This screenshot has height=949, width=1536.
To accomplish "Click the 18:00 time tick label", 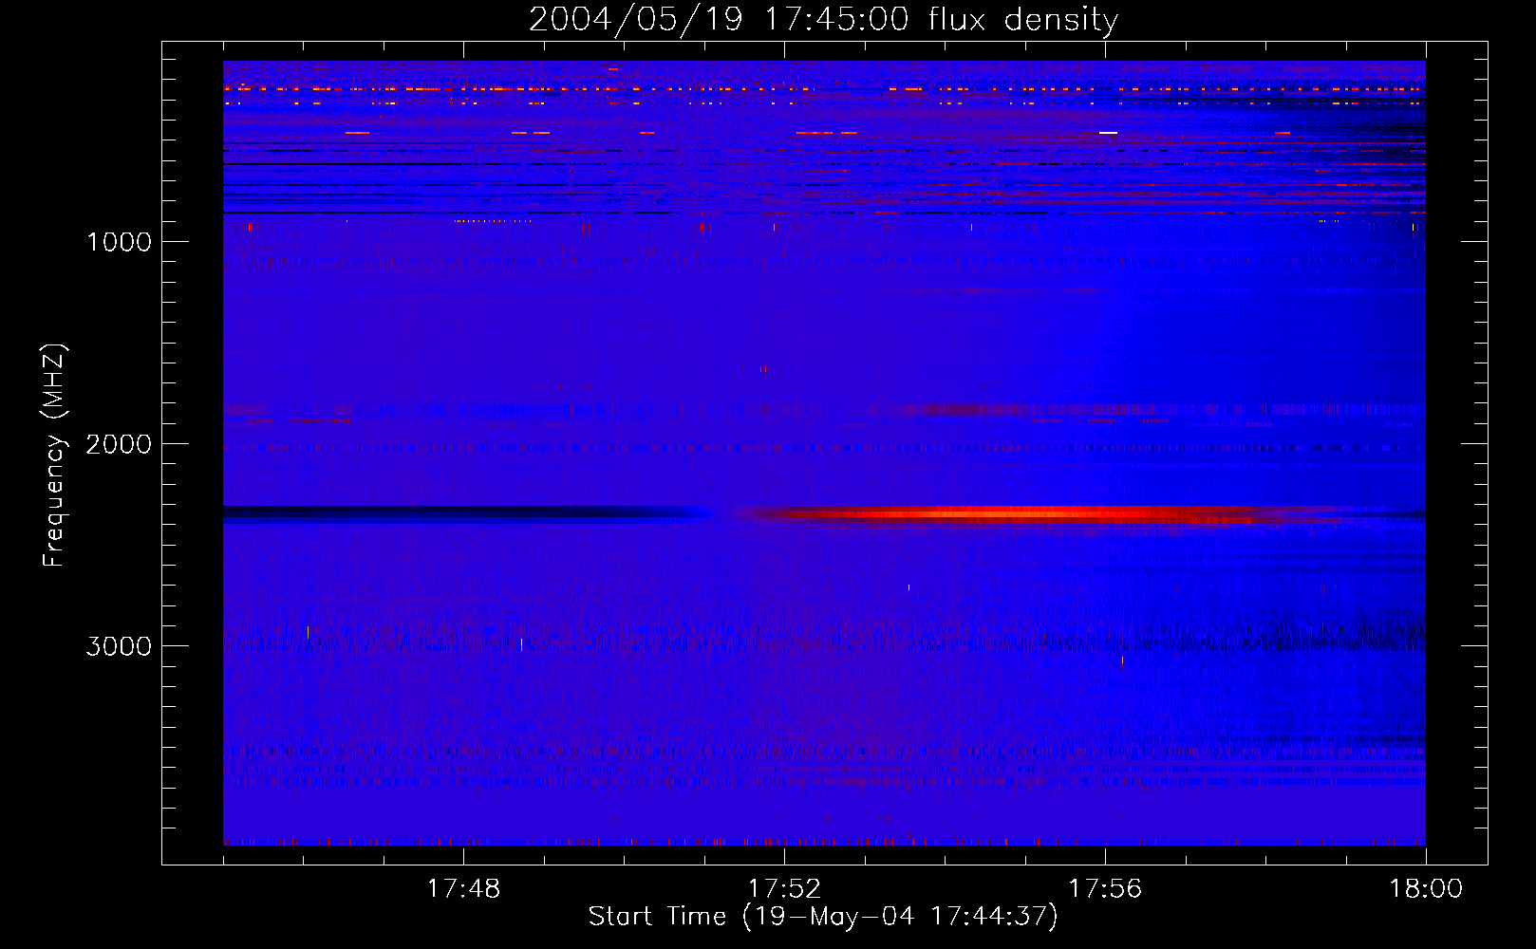I will click(1426, 889).
